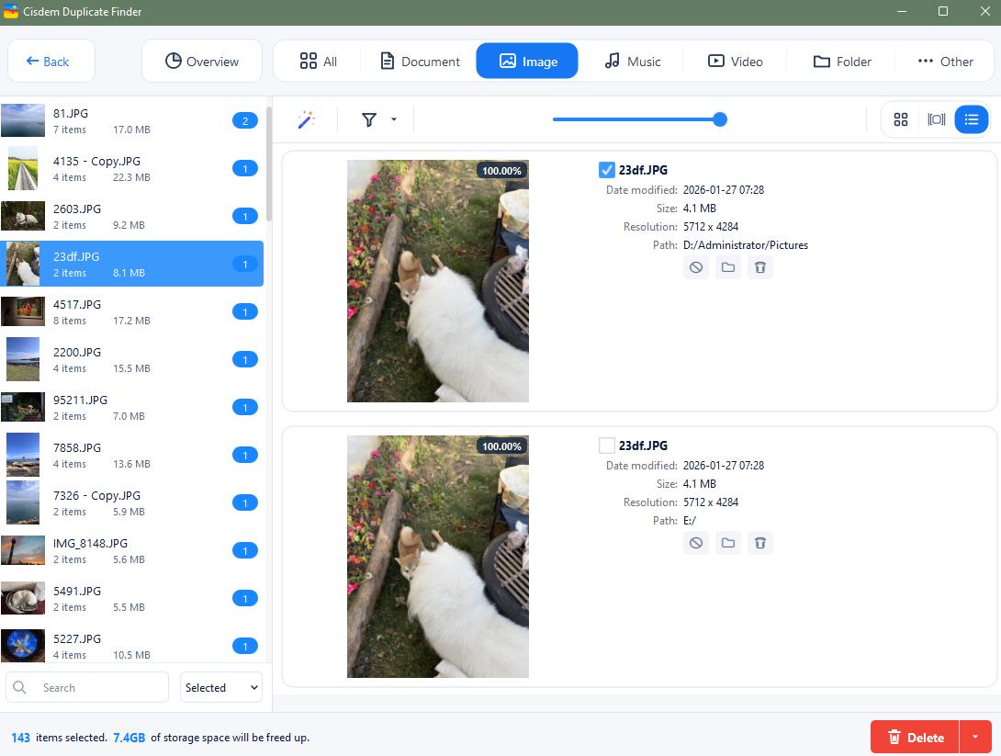Click ignore icon for E:/ 23df.JPG
The width and height of the screenshot is (1001, 756).
click(x=696, y=543)
